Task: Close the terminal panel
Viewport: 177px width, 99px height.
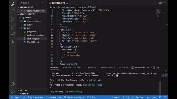Action: [x=166, y=67]
